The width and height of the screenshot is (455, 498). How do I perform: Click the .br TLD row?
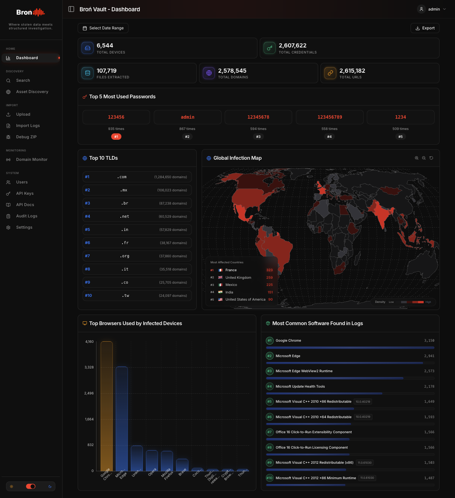coord(137,203)
